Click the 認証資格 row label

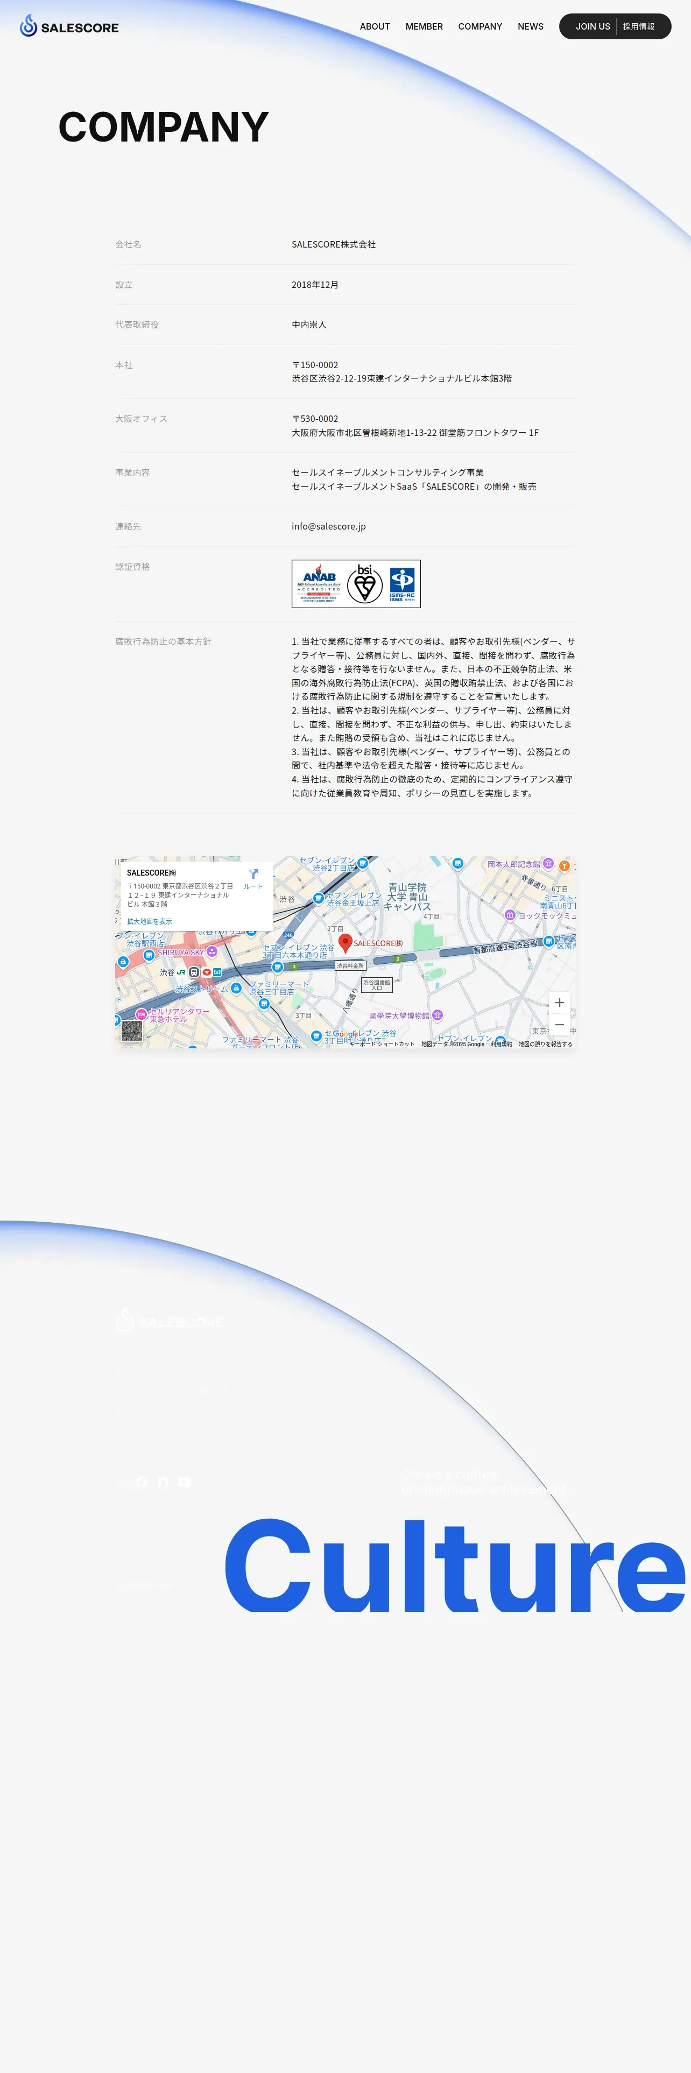[x=133, y=567]
